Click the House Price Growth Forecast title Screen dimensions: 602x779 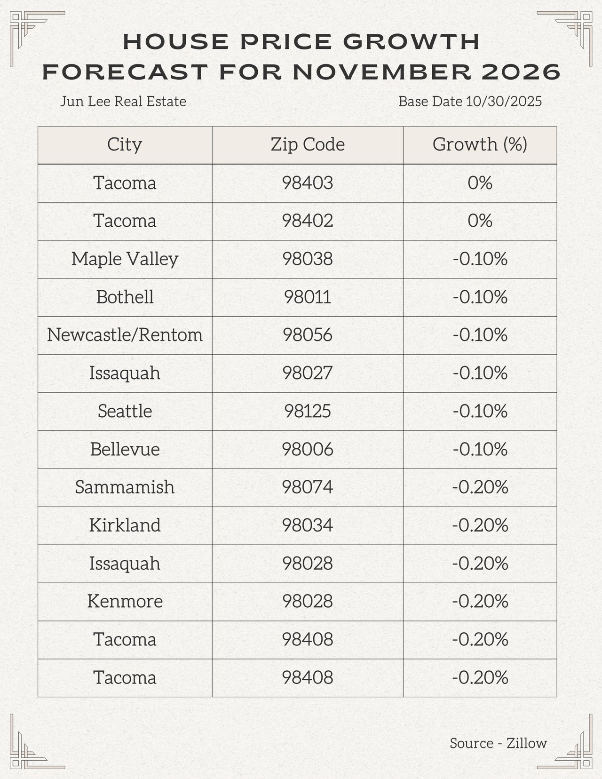[x=301, y=56]
